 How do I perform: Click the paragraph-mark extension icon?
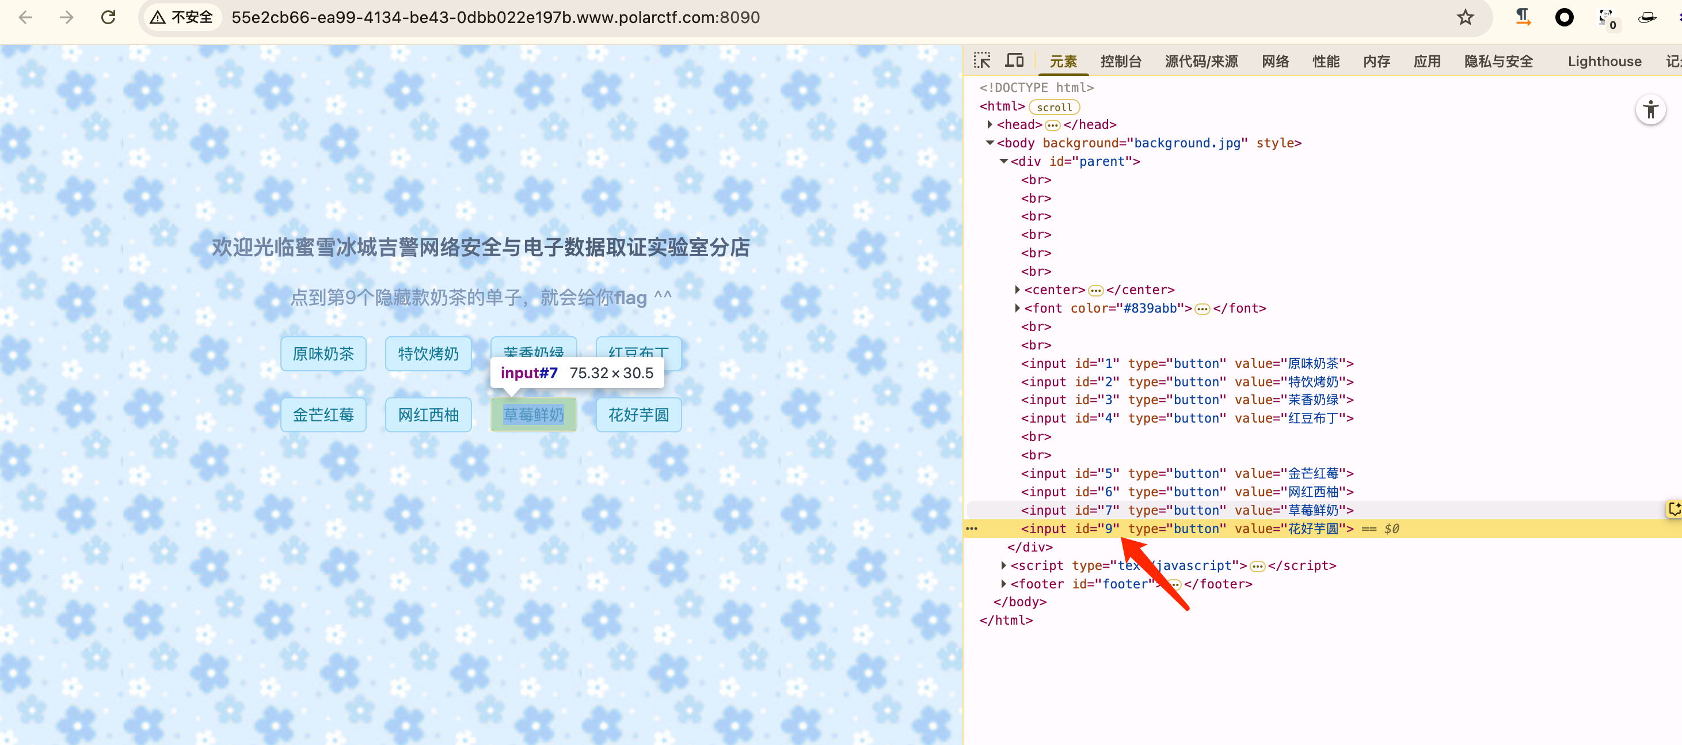1523,18
